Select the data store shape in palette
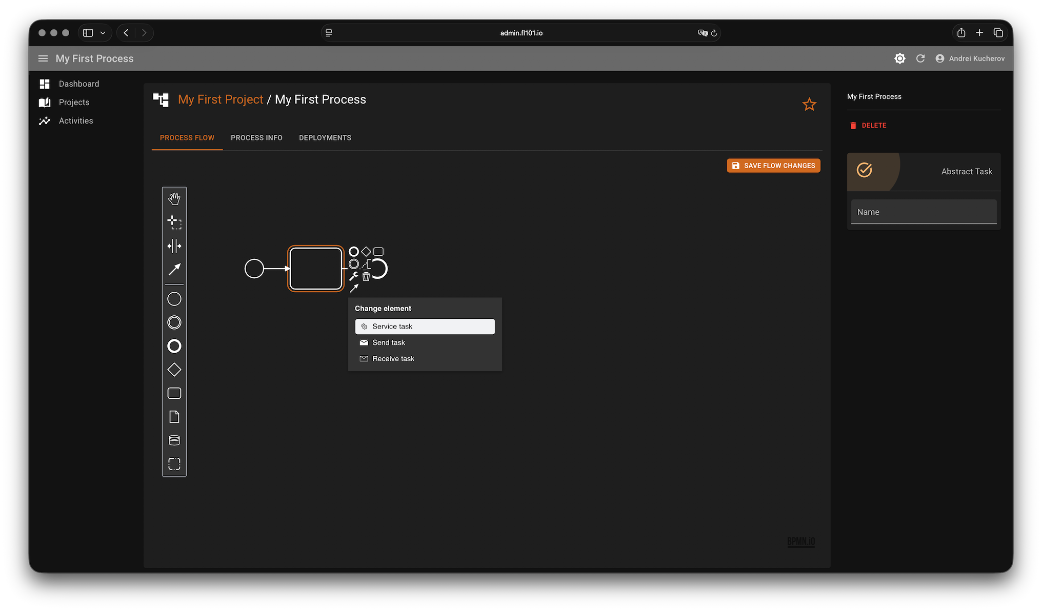1042x611 pixels. point(174,440)
